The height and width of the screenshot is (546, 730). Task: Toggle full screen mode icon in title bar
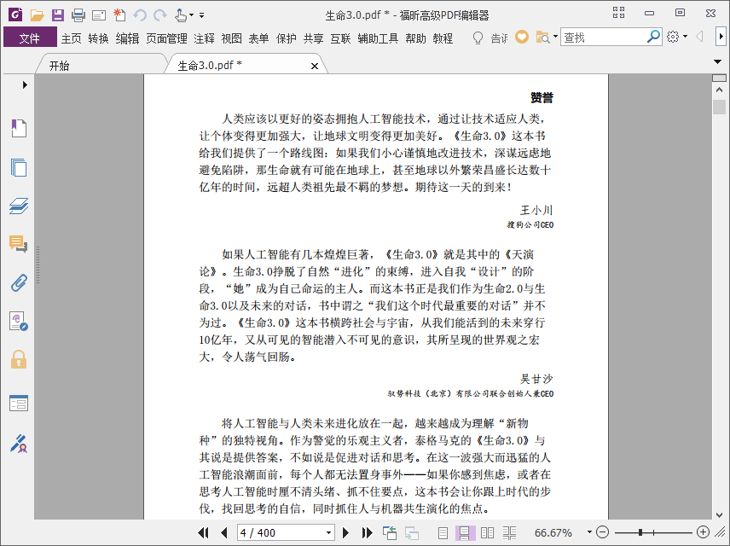(x=618, y=13)
